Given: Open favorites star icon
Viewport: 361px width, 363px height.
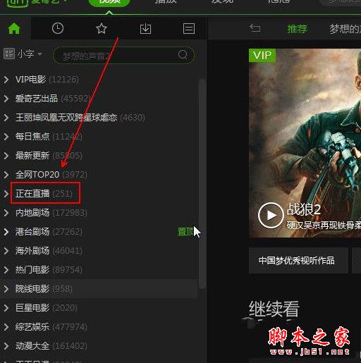Looking at the screenshot, I should tap(102, 29).
